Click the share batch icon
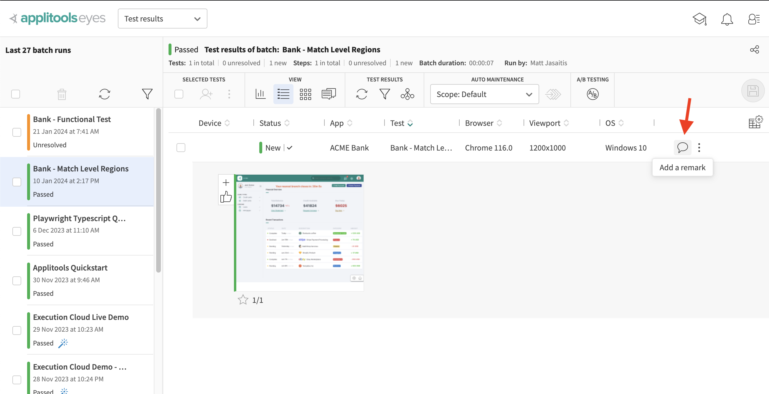769x394 pixels. [x=754, y=49]
